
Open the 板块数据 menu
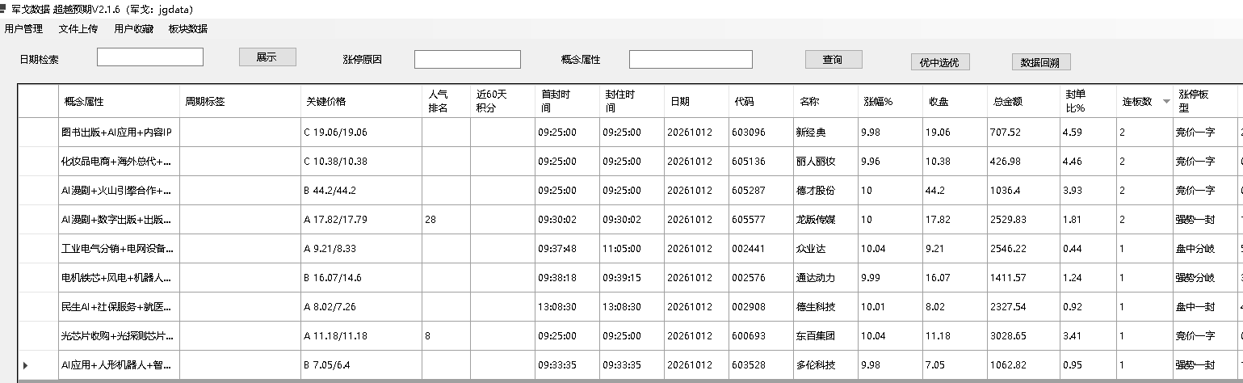(x=188, y=29)
